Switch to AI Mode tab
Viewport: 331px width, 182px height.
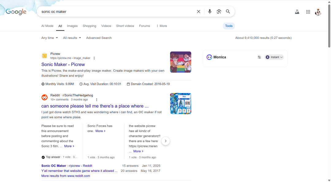point(47,26)
